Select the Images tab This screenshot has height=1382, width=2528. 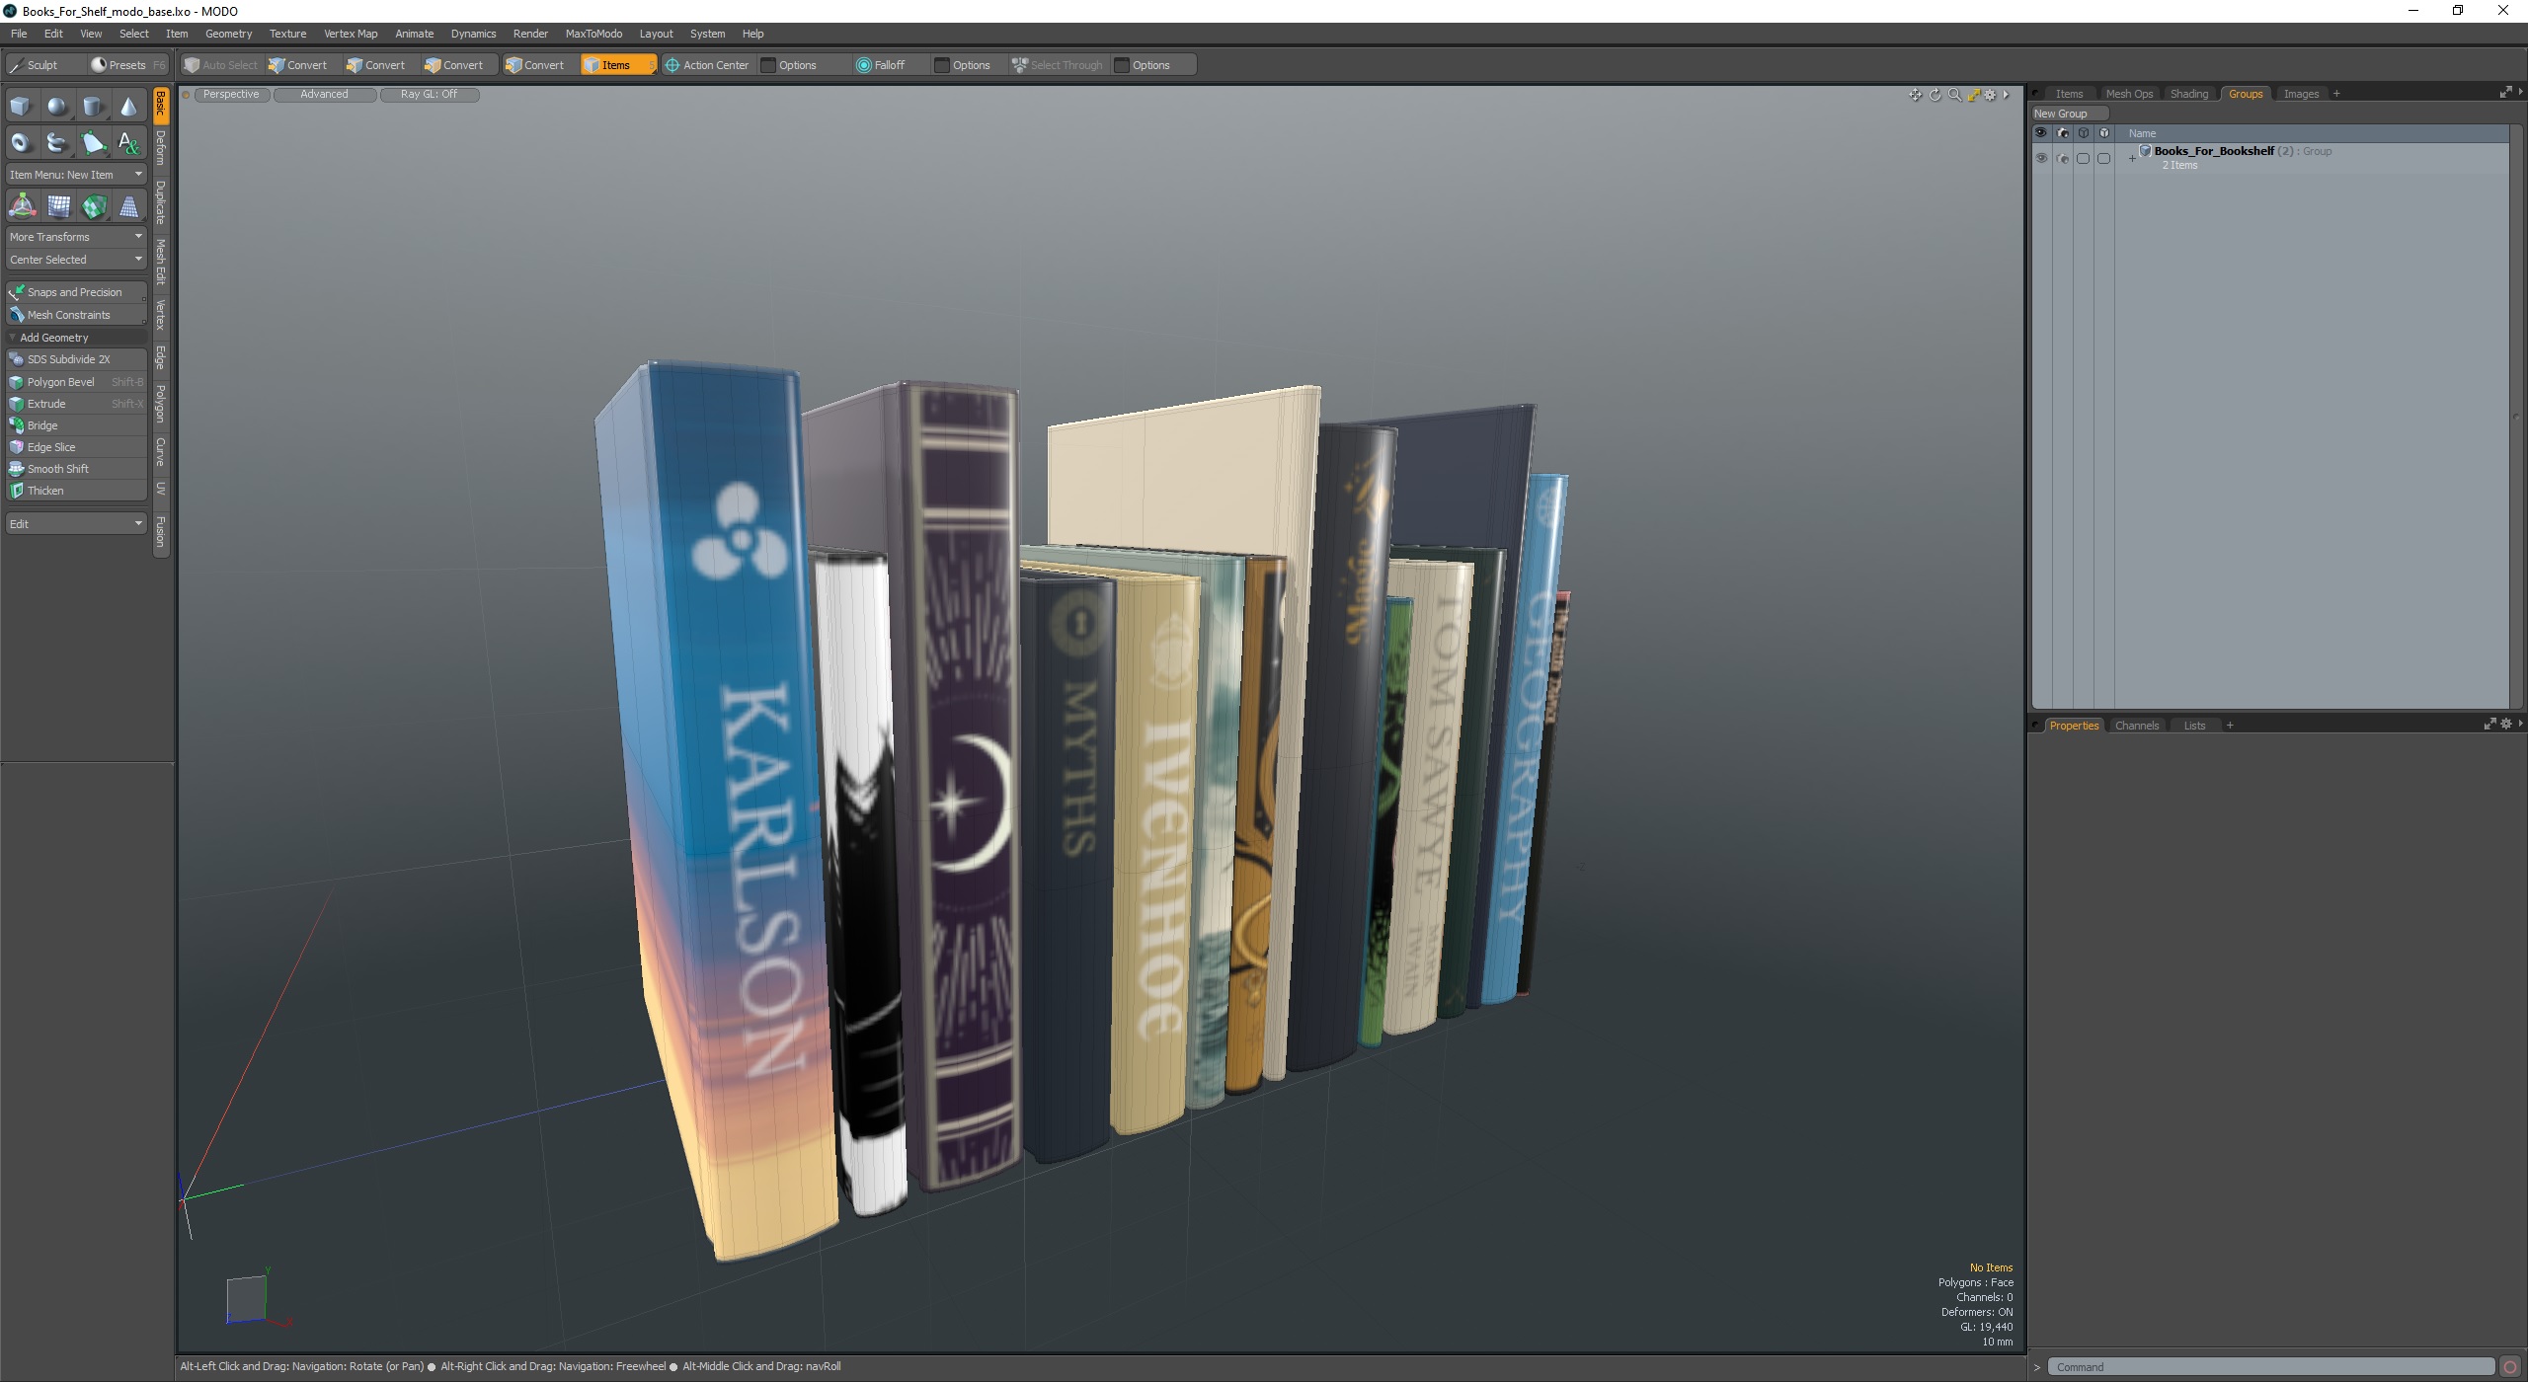coord(2300,94)
